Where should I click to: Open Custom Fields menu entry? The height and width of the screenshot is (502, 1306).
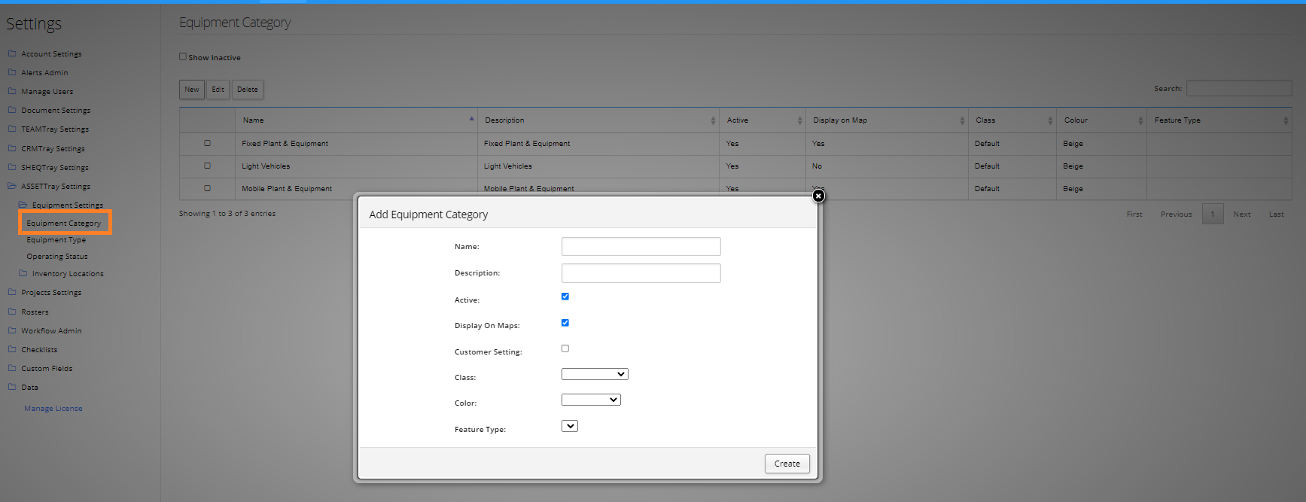point(47,369)
